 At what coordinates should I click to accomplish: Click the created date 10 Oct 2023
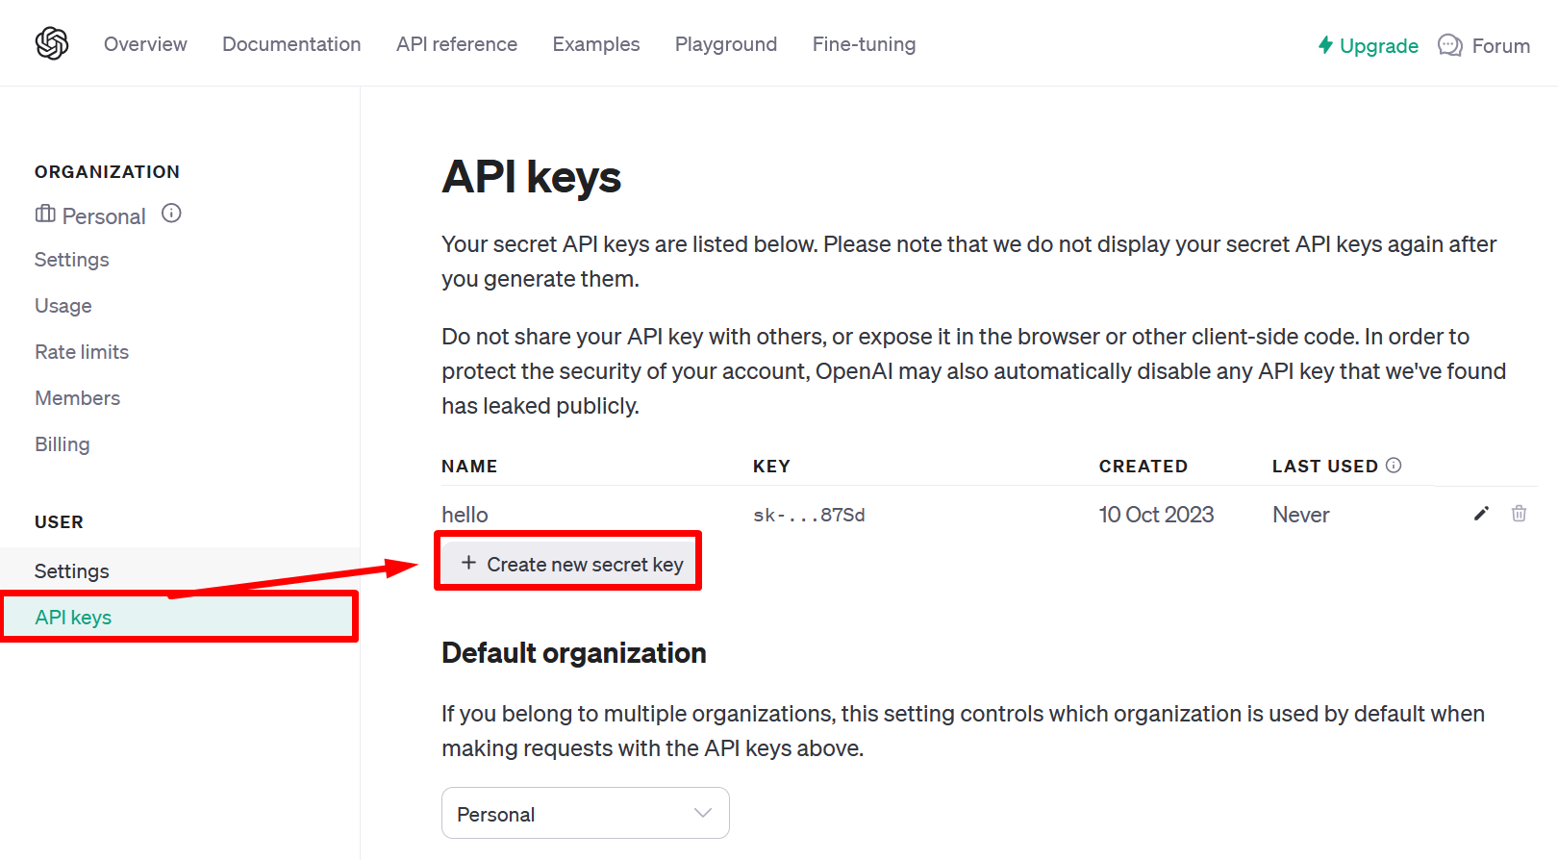1156,515
